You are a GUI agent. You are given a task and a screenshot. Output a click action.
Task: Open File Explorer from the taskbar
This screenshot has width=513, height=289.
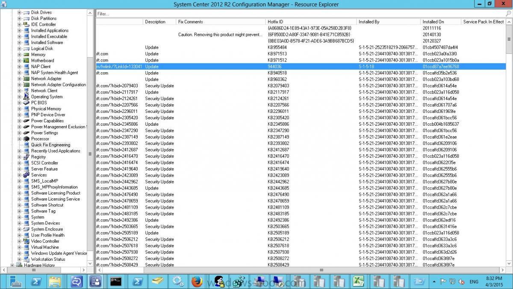(x=56, y=281)
